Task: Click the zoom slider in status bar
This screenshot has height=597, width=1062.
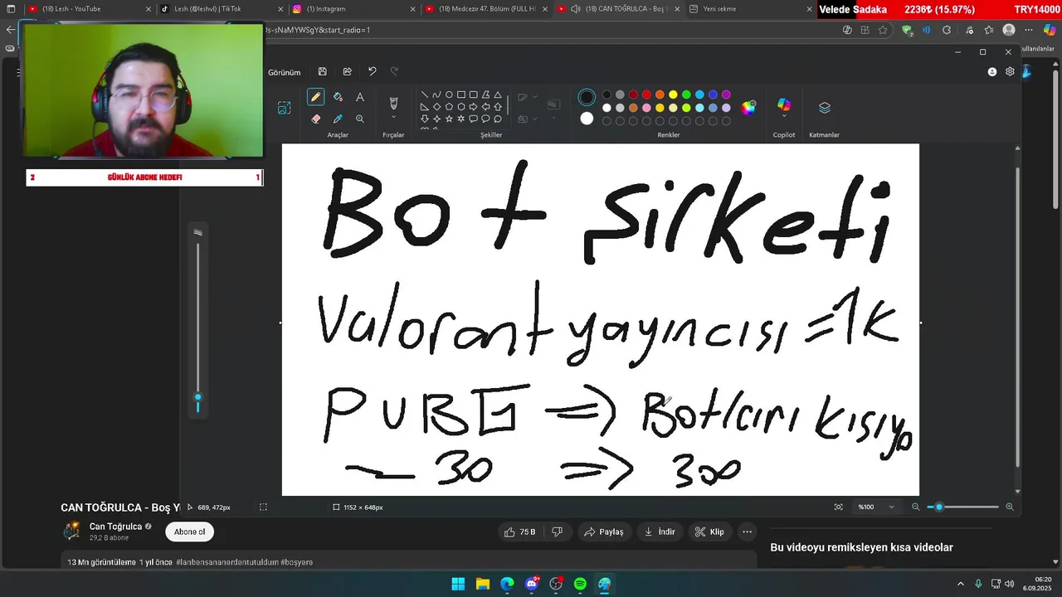Action: point(962,507)
